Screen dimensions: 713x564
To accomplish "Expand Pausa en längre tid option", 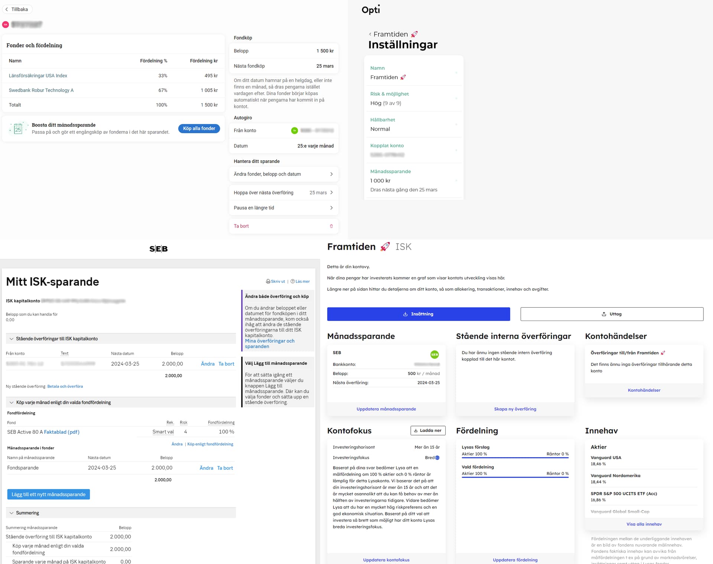I will (x=283, y=208).
